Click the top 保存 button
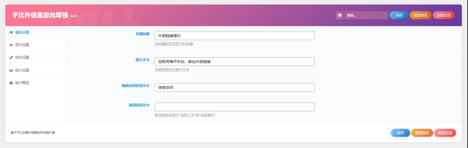This screenshot has height=148, width=468. [x=399, y=15]
